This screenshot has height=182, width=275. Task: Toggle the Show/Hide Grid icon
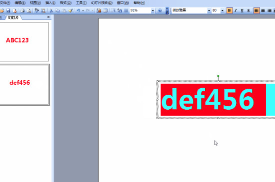point(126,10)
